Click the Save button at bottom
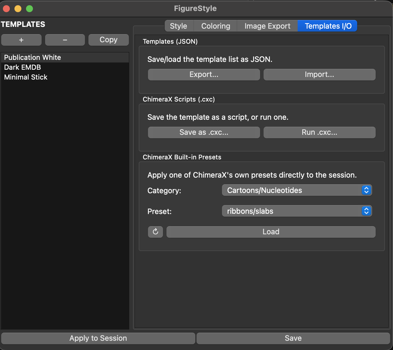Viewport: 393px width, 350px height. coord(293,338)
